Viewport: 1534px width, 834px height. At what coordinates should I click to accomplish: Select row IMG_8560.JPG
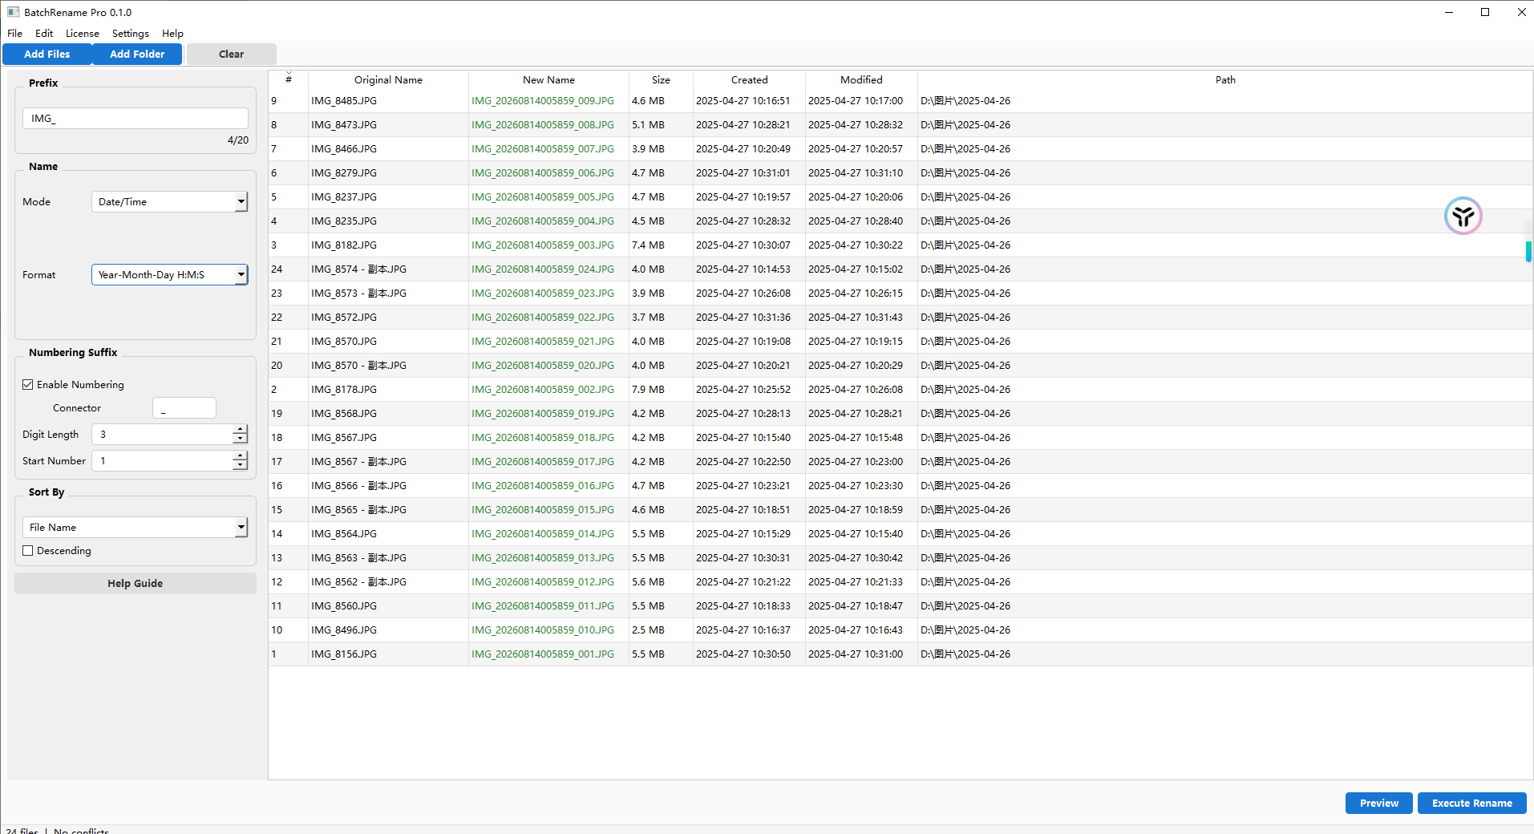click(901, 606)
